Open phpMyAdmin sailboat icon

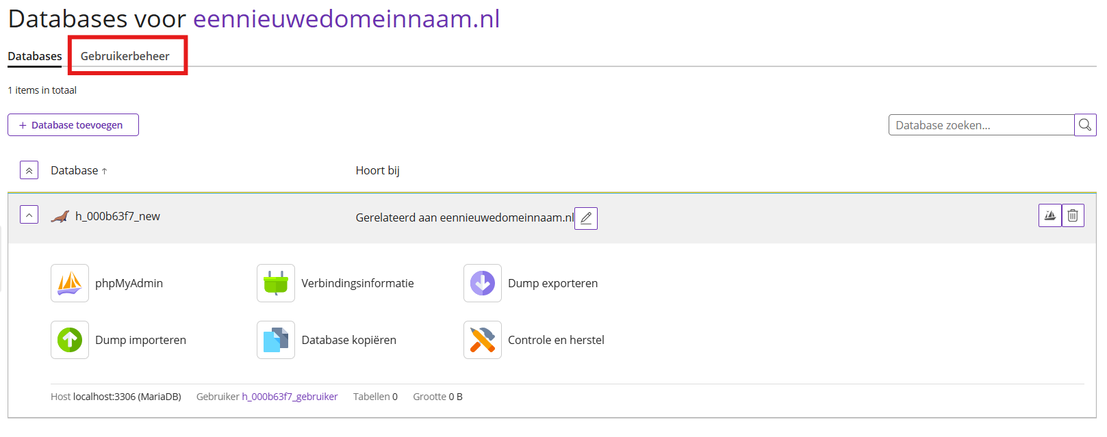pyautogui.click(x=70, y=283)
